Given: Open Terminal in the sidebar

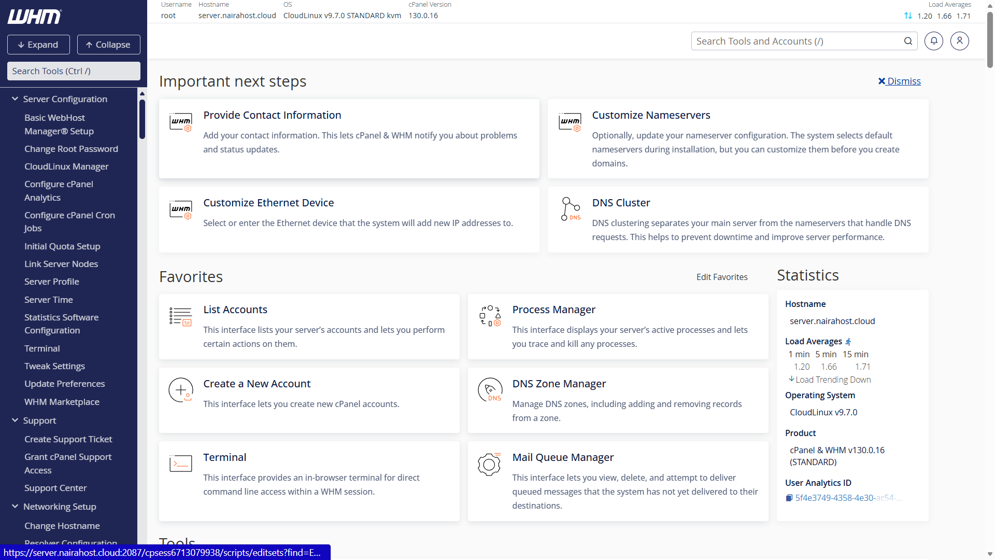Looking at the screenshot, I should click(x=42, y=348).
